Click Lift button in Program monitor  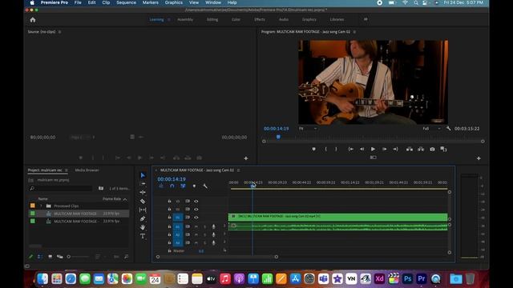click(410, 149)
